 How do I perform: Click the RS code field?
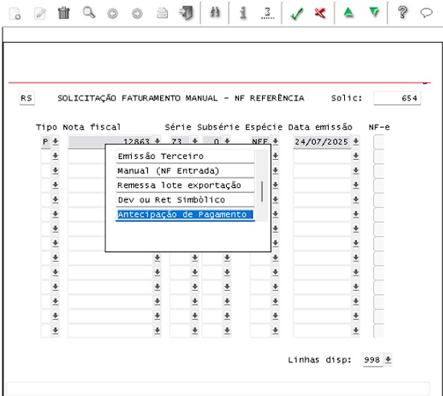[27, 98]
